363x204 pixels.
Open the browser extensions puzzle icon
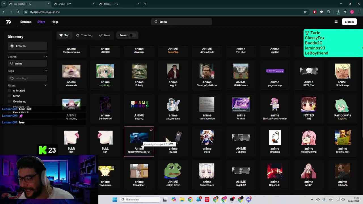[x=328, y=12]
